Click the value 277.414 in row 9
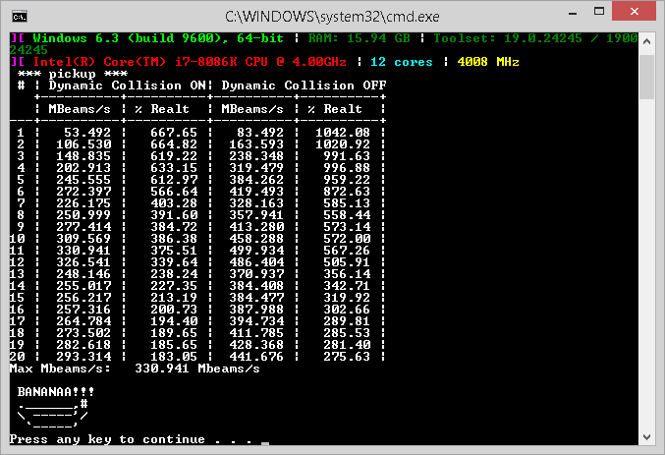665x455 pixels. (83, 227)
